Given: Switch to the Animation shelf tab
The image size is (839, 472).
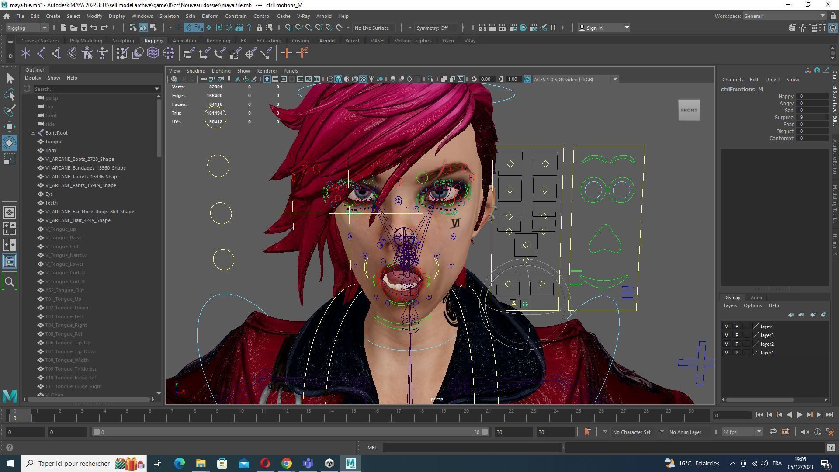Looking at the screenshot, I should (x=184, y=41).
